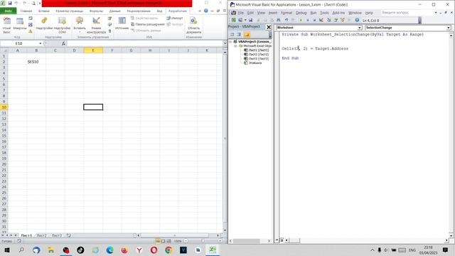455x256 pixels.
Task: Open Edit menu in VBA editor
Action: click(250, 13)
